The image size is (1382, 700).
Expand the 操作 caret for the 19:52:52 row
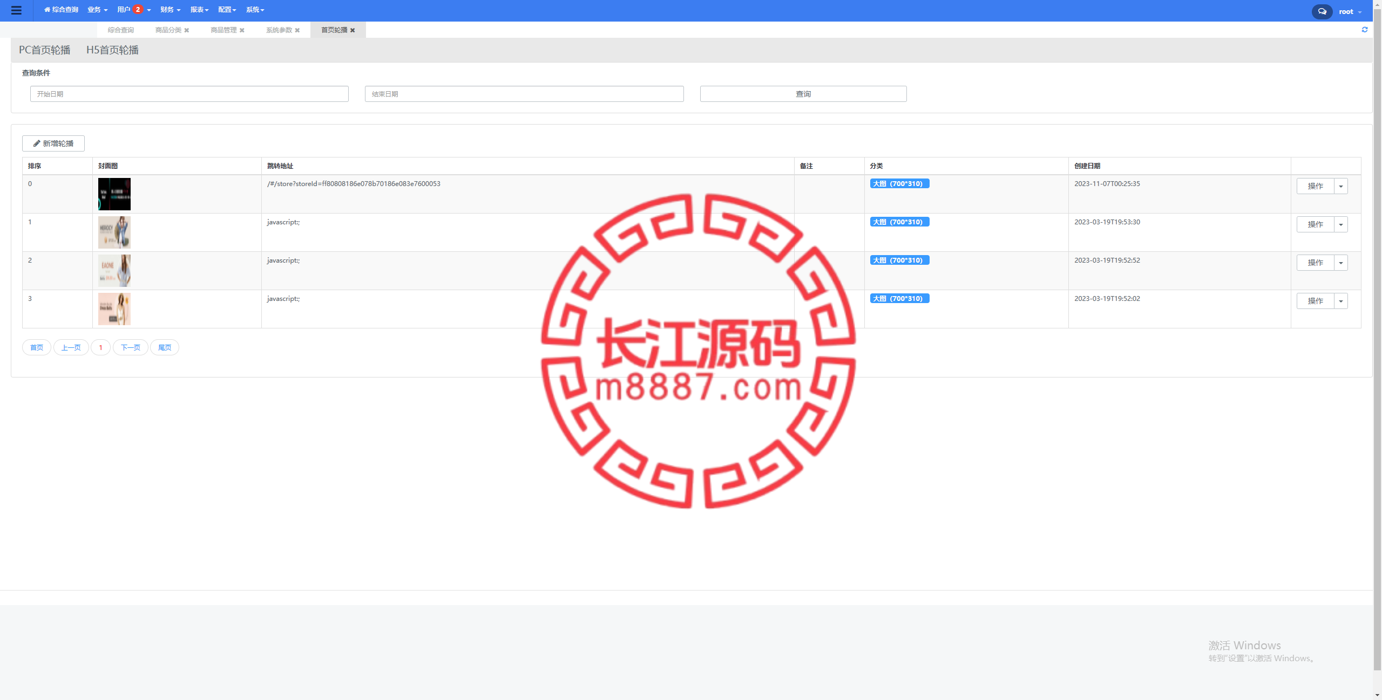[1341, 263]
